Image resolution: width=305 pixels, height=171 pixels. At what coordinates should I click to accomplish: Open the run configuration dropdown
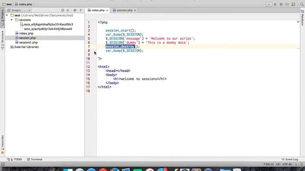point(269,4)
